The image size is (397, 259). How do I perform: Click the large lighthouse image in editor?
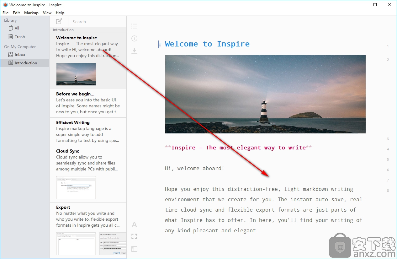[265, 94]
